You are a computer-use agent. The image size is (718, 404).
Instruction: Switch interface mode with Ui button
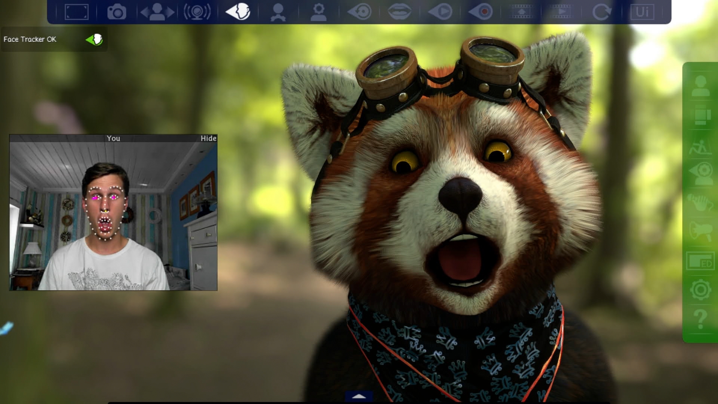(642, 12)
